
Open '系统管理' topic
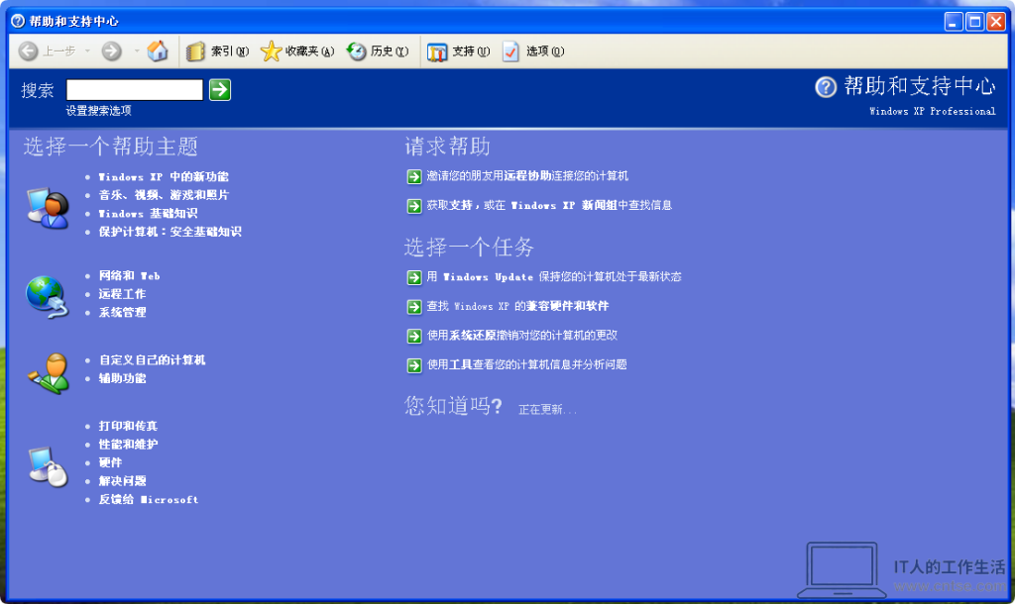tap(122, 312)
